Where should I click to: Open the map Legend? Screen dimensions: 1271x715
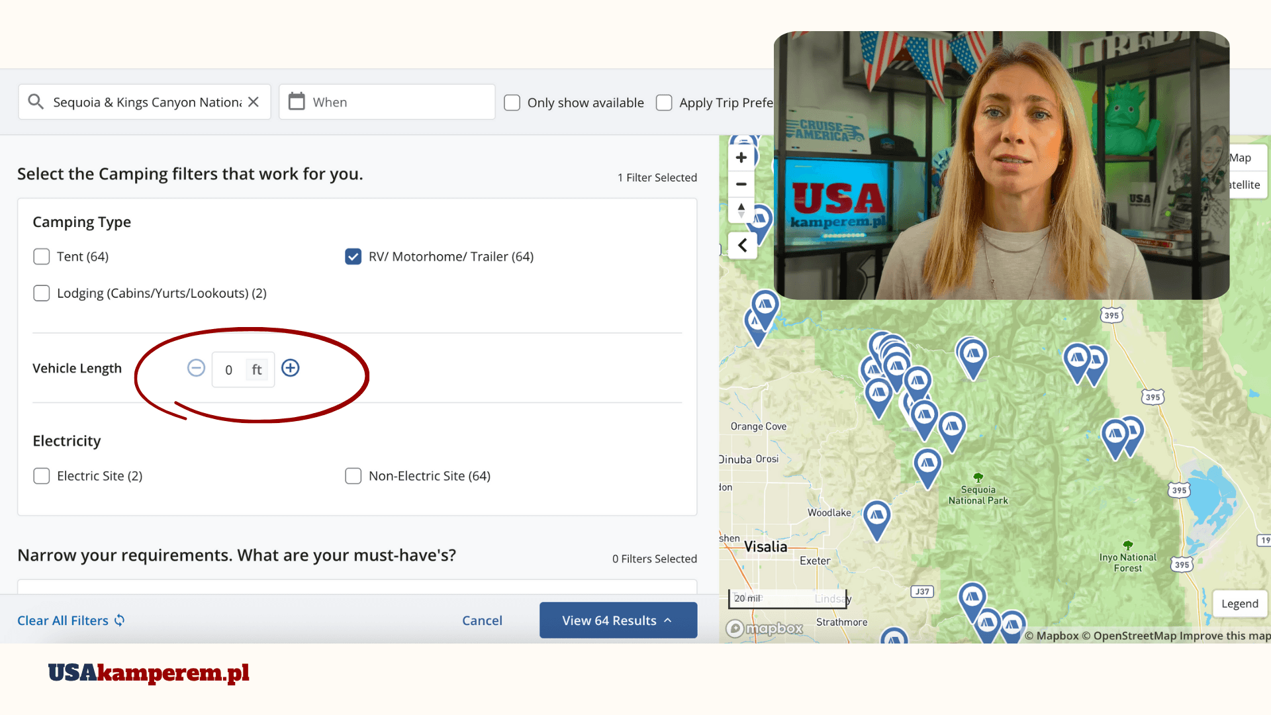coord(1239,604)
